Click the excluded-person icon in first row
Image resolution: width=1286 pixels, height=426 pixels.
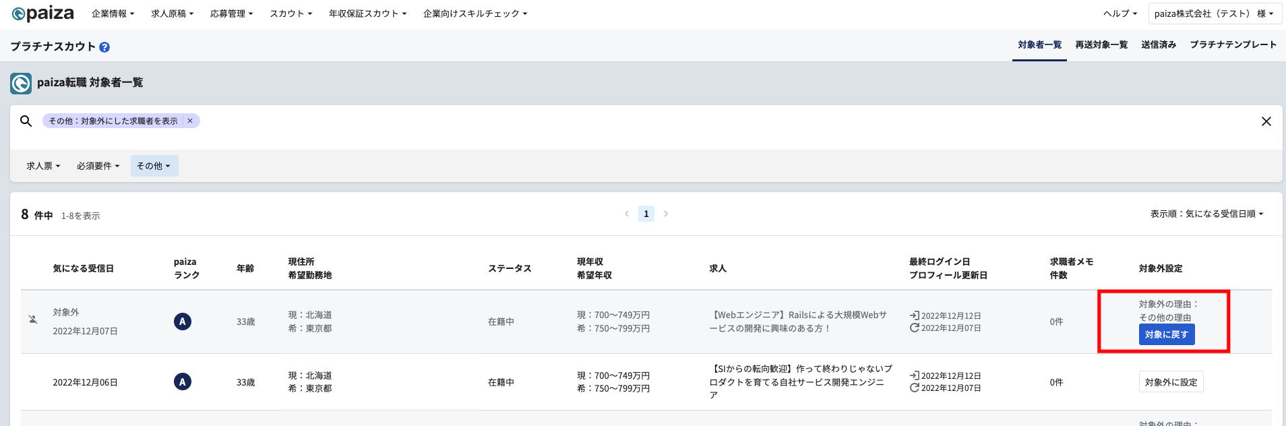[x=33, y=319]
